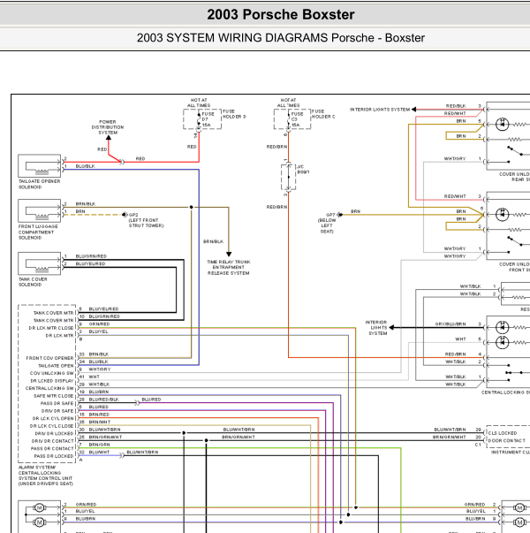
Task: Select the 'DRIV DR LOCKED' pin label
Action: pos(54,433)
